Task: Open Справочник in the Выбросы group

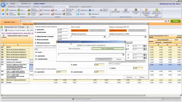Action: click(45, 10)
